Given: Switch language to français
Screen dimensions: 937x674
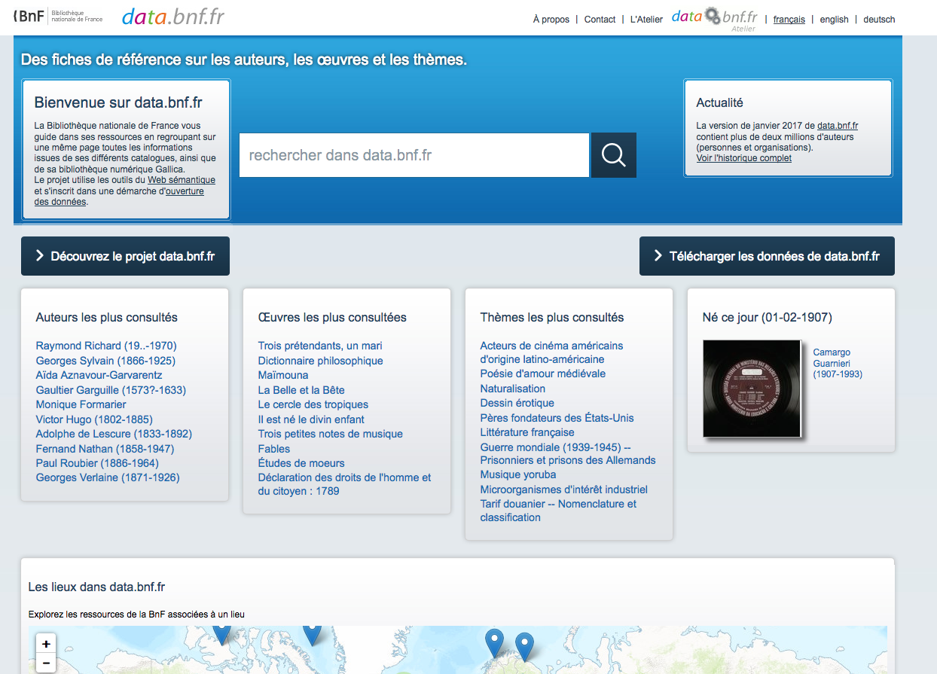Looking at the screenshot, I should [x=789, y=20].
